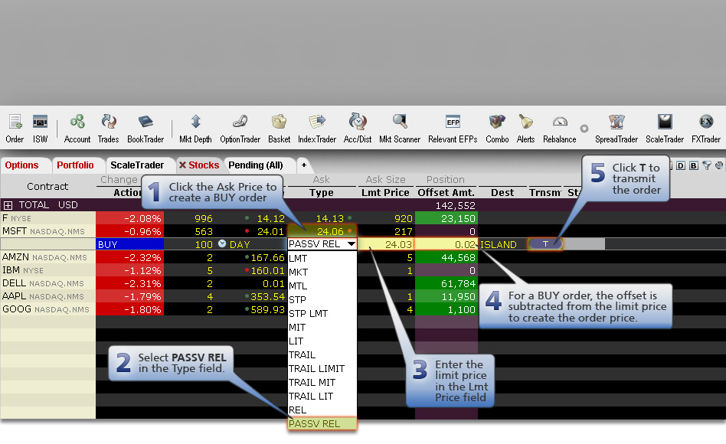Open Alerts bell tool
This screenshot has height=444, width=726.
(x=525, y=129)
